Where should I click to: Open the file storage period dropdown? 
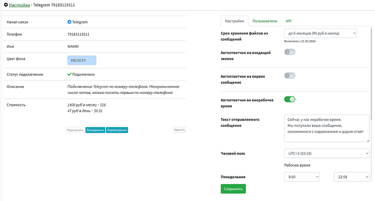coord(320,33)
